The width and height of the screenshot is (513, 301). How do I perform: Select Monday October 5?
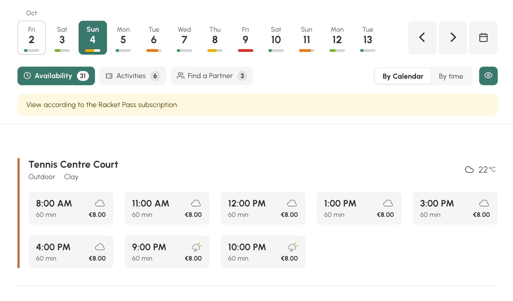click(x=123, y=38)
